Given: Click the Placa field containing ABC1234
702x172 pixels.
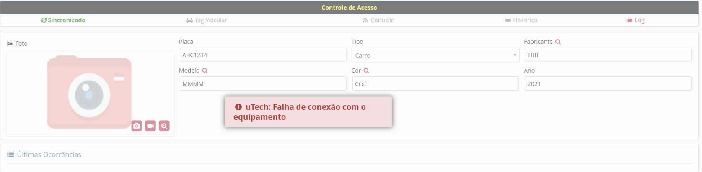Looking at the screenshot, I should coord(263,55).
